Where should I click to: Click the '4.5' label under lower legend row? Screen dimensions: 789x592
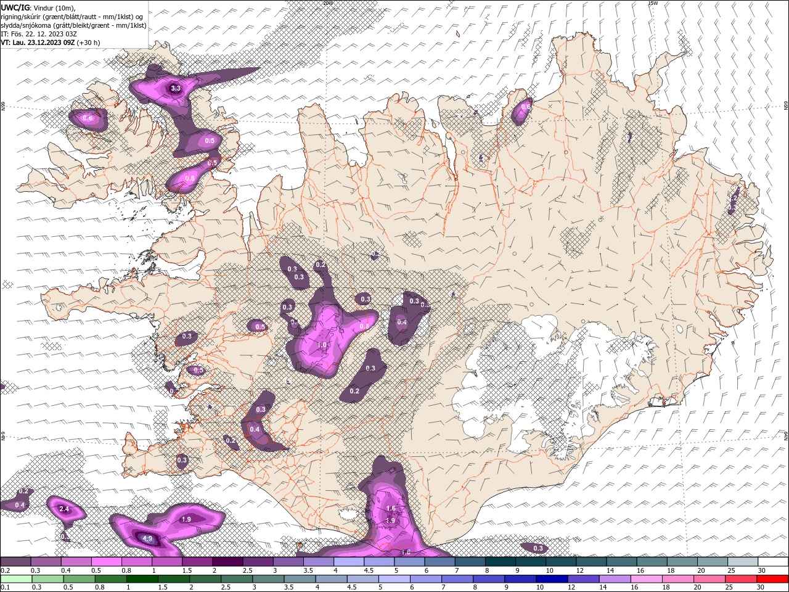(x=352, y=588)
